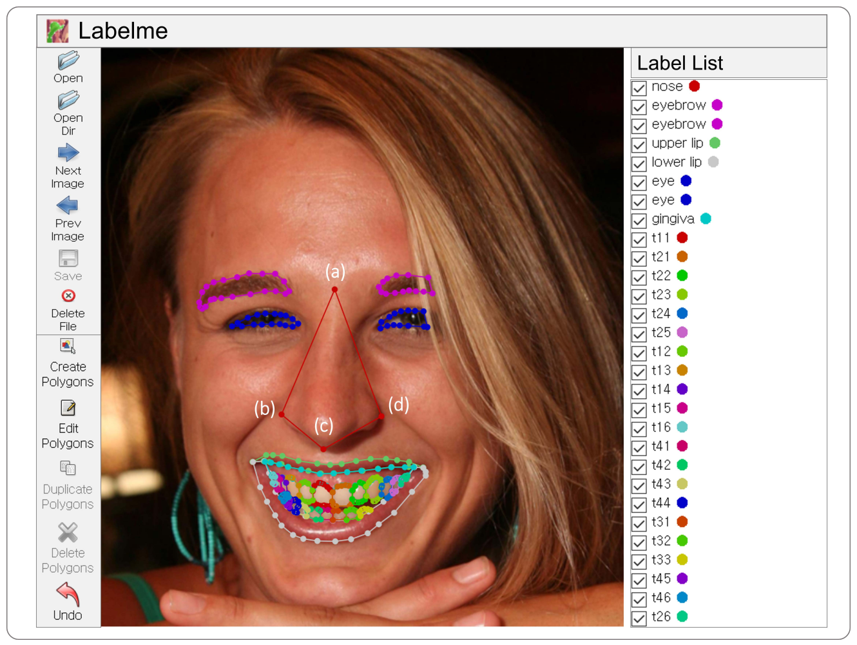Select the Create Polygons tool
The width and height of the screenshot is (857, 645).
68,347
